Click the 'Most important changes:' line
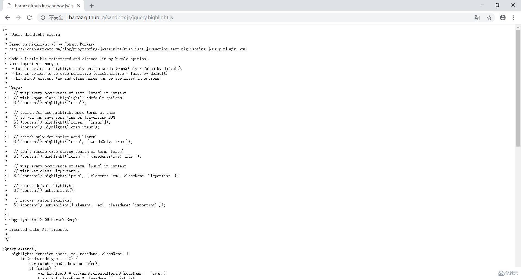Viewport: 521px width, 279px height. coord(34,64)
